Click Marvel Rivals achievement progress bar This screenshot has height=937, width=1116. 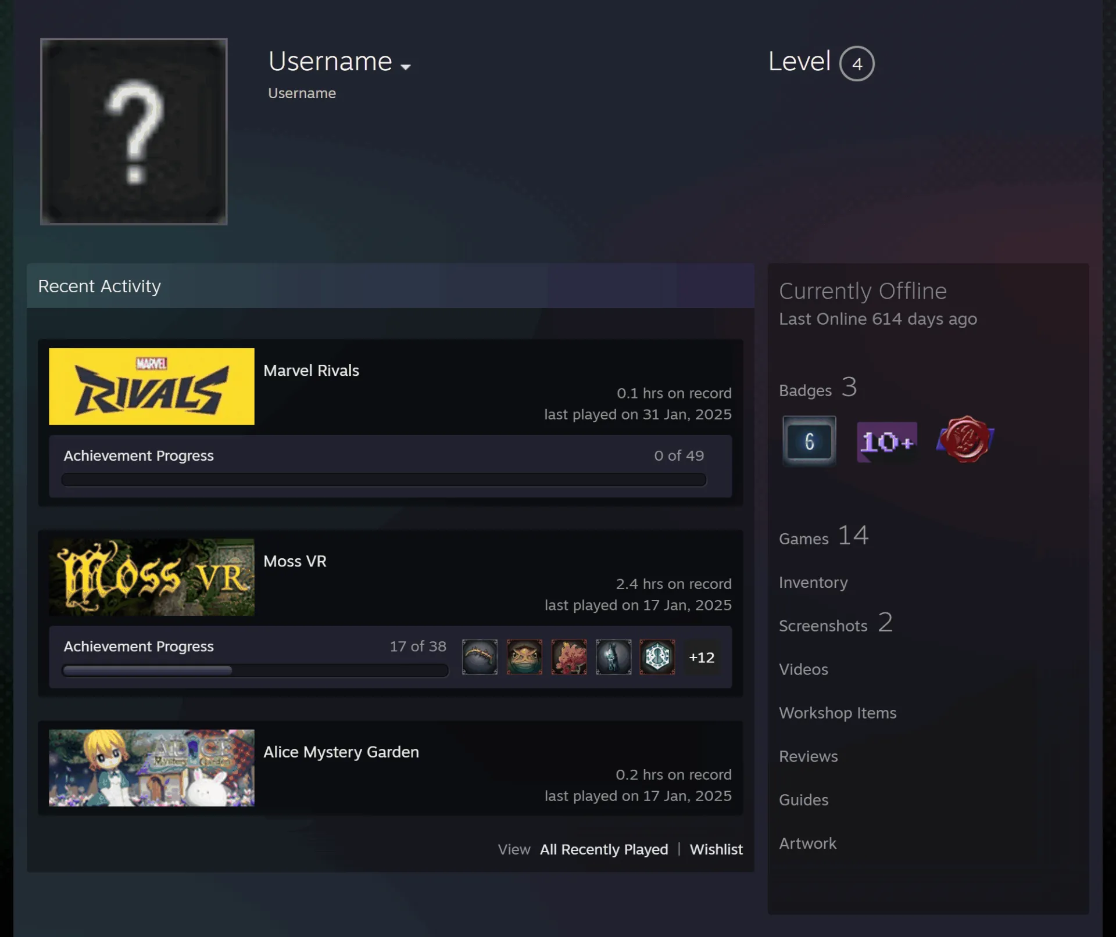click(x=384, y=480)
